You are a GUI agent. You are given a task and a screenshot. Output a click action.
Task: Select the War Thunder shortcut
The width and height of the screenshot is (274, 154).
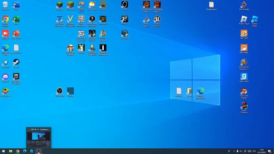(244, 6)
